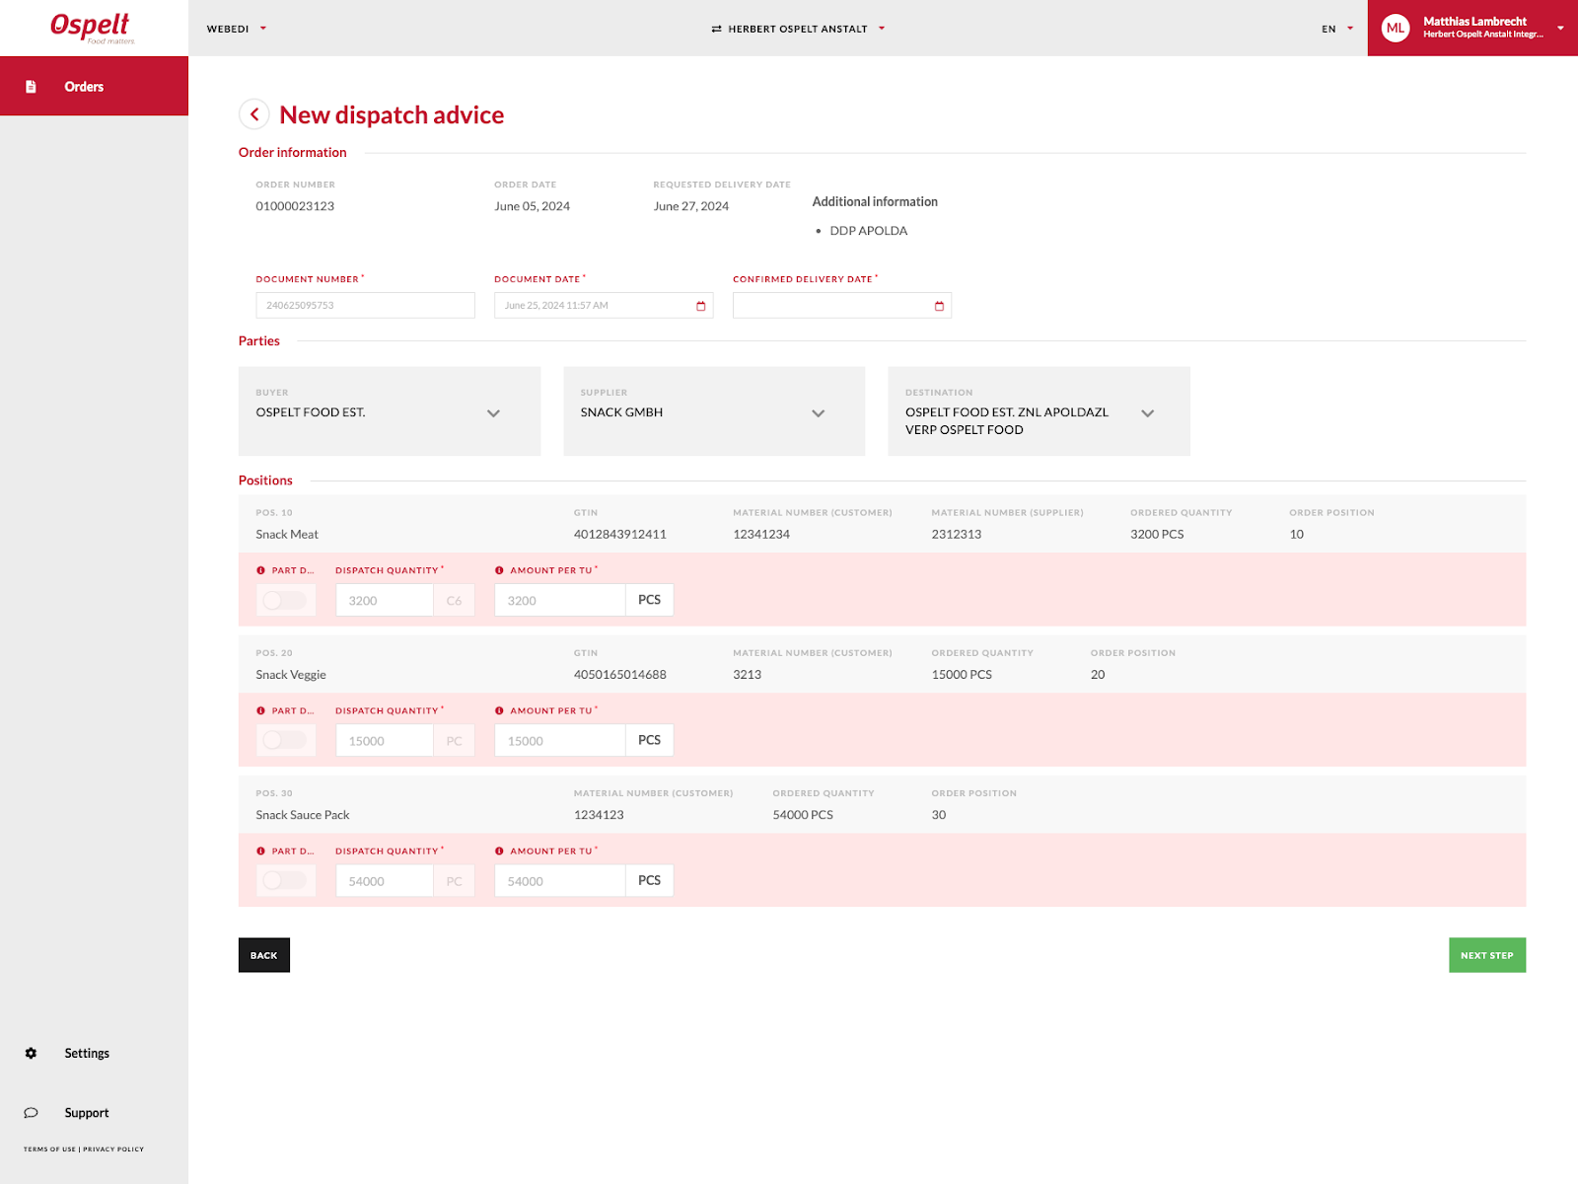Click the Ospelt logo

(91, 28)
